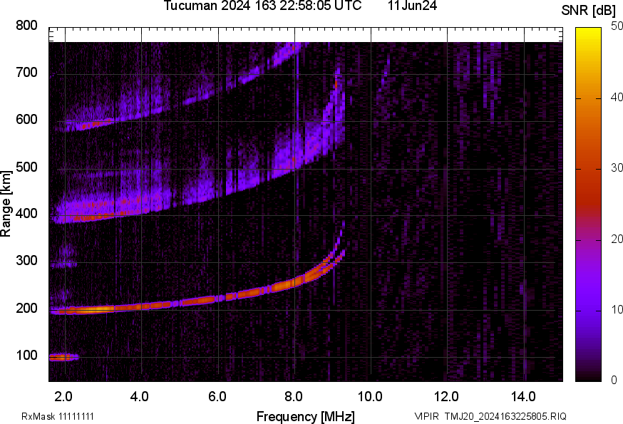Click the colorbar tick label 10
This screenshot has height=424, width=623.
[617, 310]
